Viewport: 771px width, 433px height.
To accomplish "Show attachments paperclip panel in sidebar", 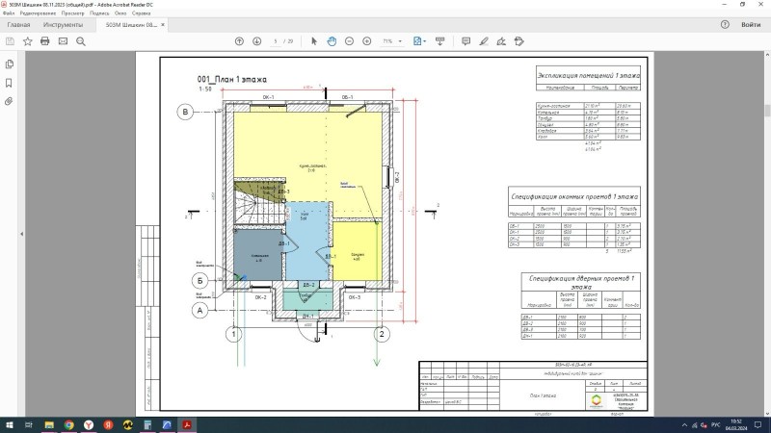I will pos(9,100).
